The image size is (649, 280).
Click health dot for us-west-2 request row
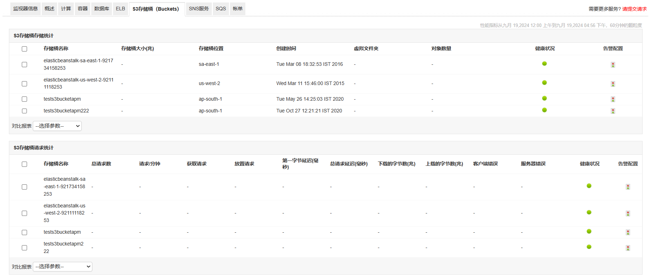(x=589, y=212)
